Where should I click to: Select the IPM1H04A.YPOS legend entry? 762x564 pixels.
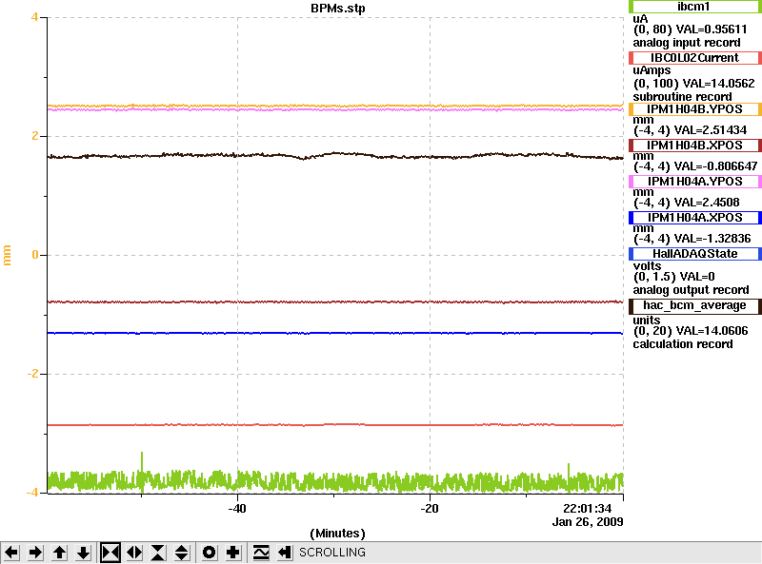695,182
